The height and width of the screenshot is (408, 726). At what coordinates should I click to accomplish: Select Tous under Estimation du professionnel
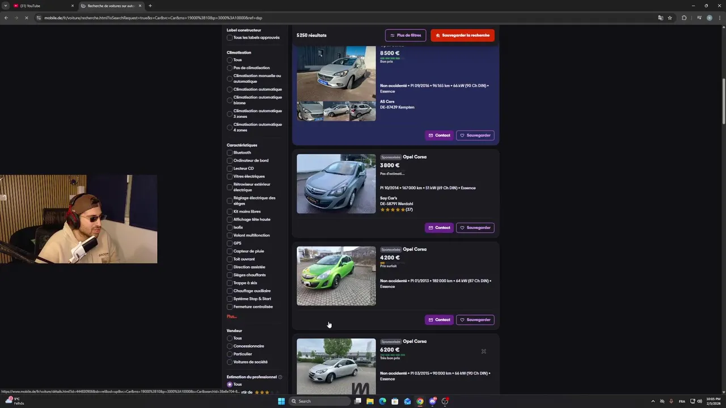tap(230, 384)
